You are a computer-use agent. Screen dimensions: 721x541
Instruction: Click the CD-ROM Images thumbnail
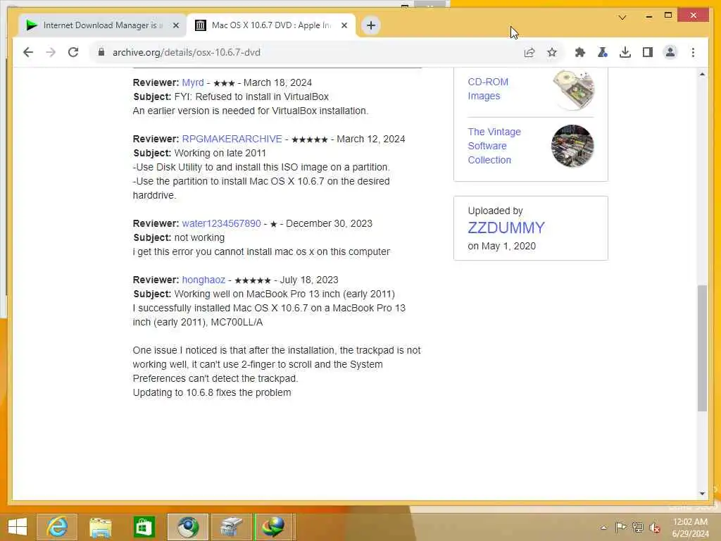pos(573,90)
